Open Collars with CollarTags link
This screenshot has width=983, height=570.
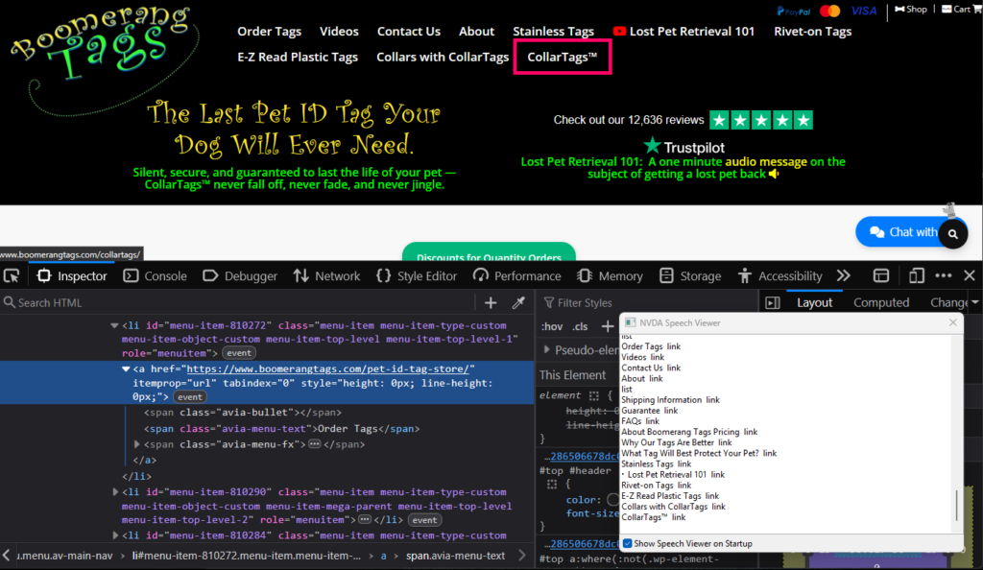442,57
